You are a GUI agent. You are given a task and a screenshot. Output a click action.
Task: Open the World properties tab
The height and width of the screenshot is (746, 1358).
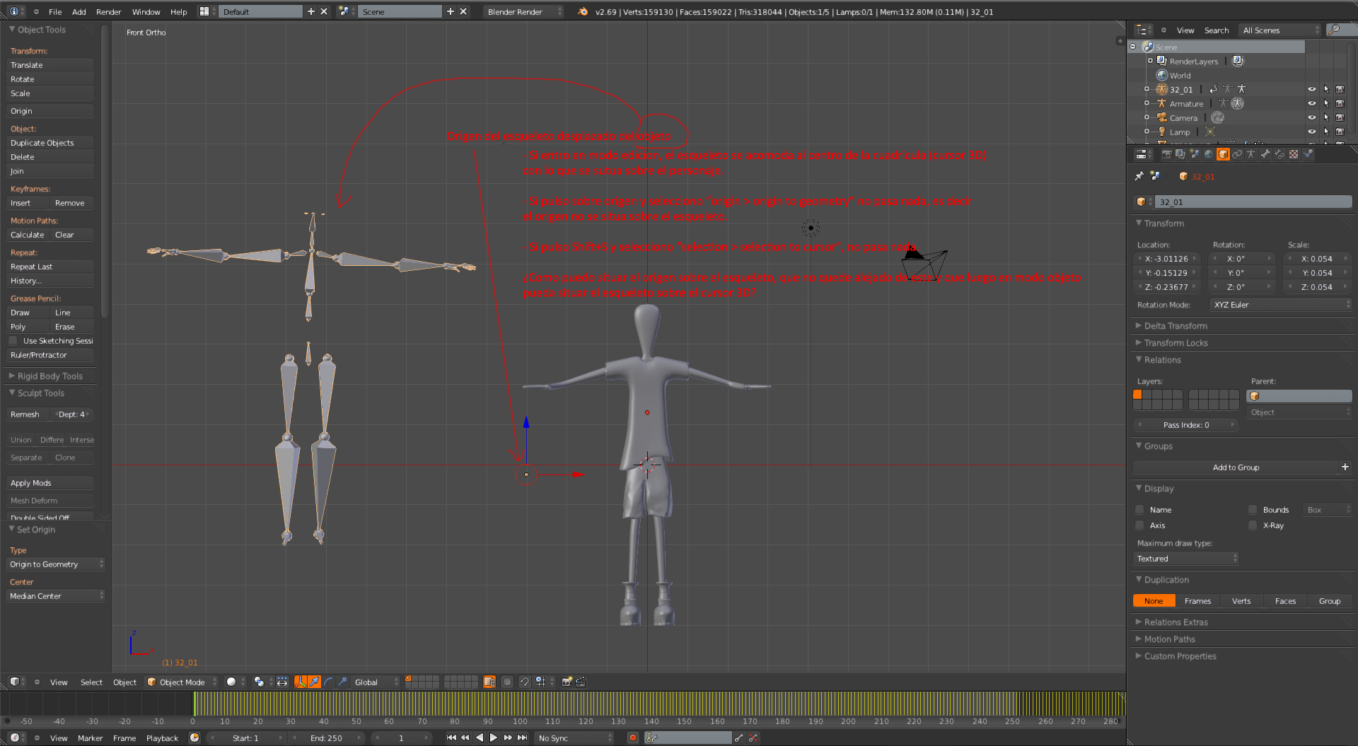tap(1208, 154)
